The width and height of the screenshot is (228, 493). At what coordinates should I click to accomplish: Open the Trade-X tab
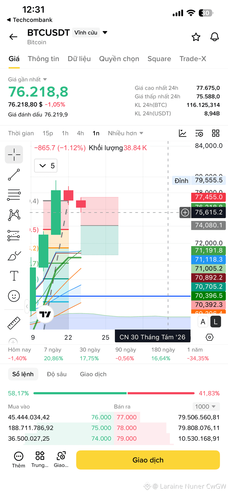click(x=193, y=59)
